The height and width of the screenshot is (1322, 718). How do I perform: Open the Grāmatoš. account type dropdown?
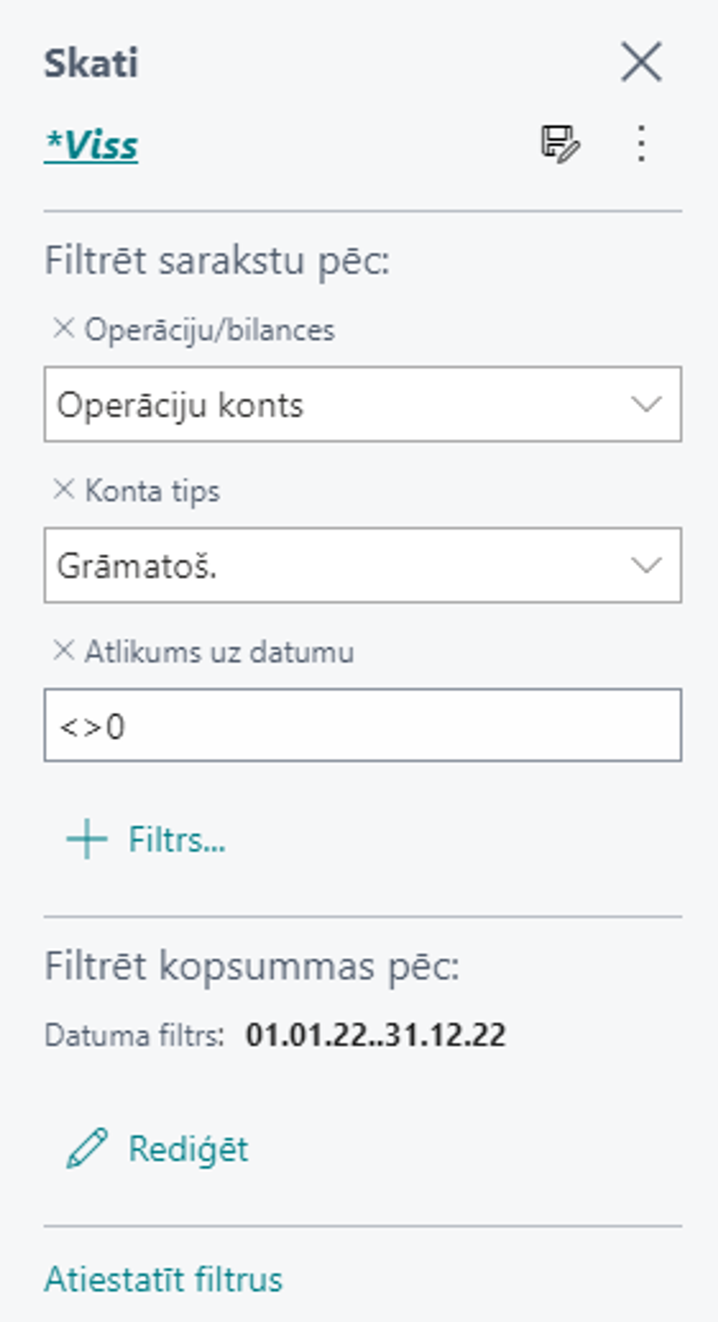pyautogui.click(x=339, y=565)
